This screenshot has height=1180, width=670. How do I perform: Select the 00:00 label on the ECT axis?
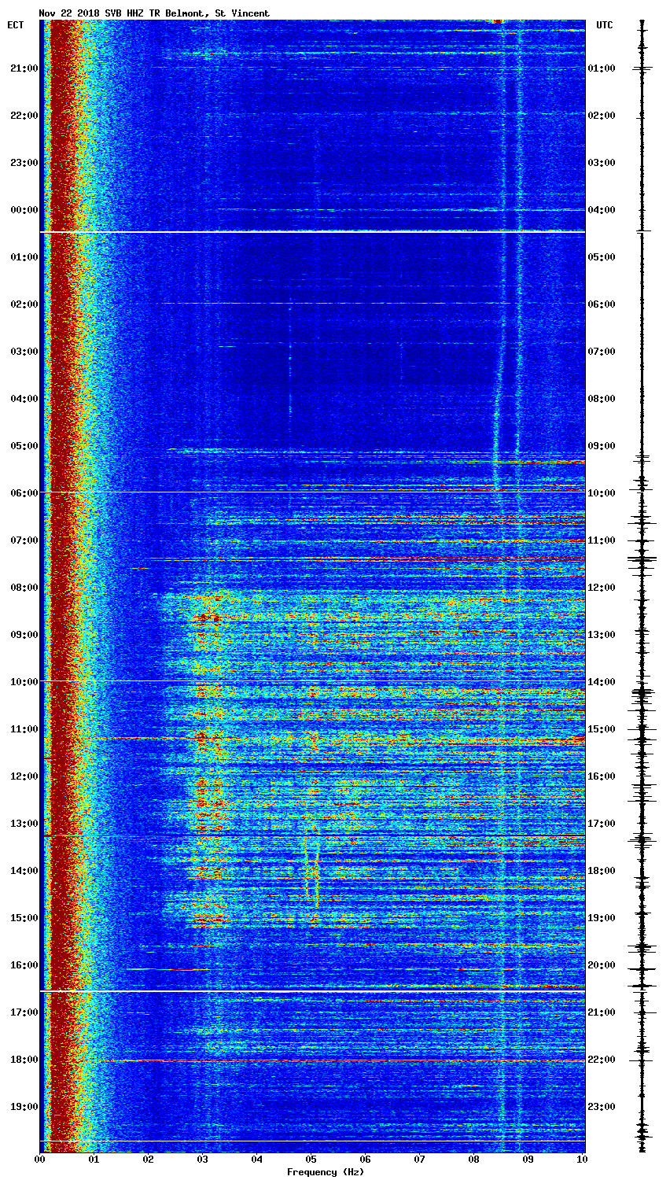coord(24,210)
